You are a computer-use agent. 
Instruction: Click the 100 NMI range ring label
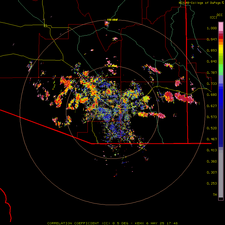pyautogui.click(x=112, y=20)
